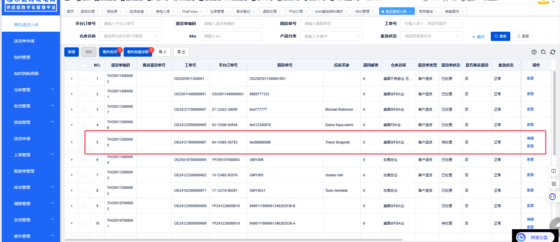Click the blue 搜索 button
This screenshot has width=560, height=242.
pos(500,36)
